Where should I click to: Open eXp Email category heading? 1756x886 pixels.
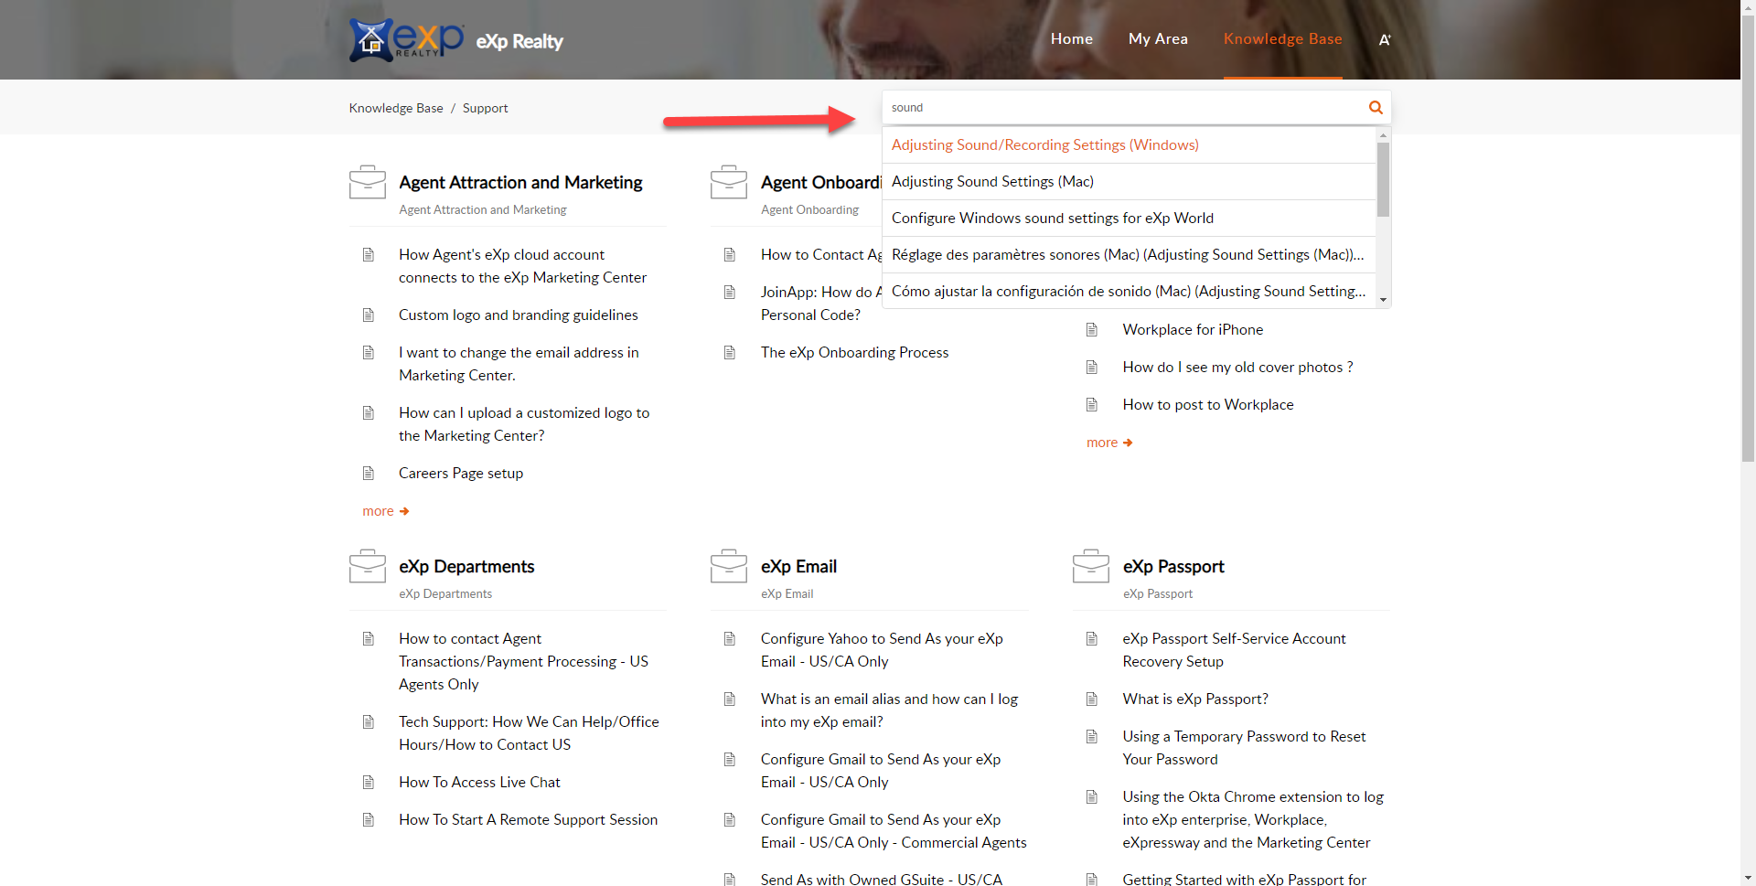click(798, 566)
